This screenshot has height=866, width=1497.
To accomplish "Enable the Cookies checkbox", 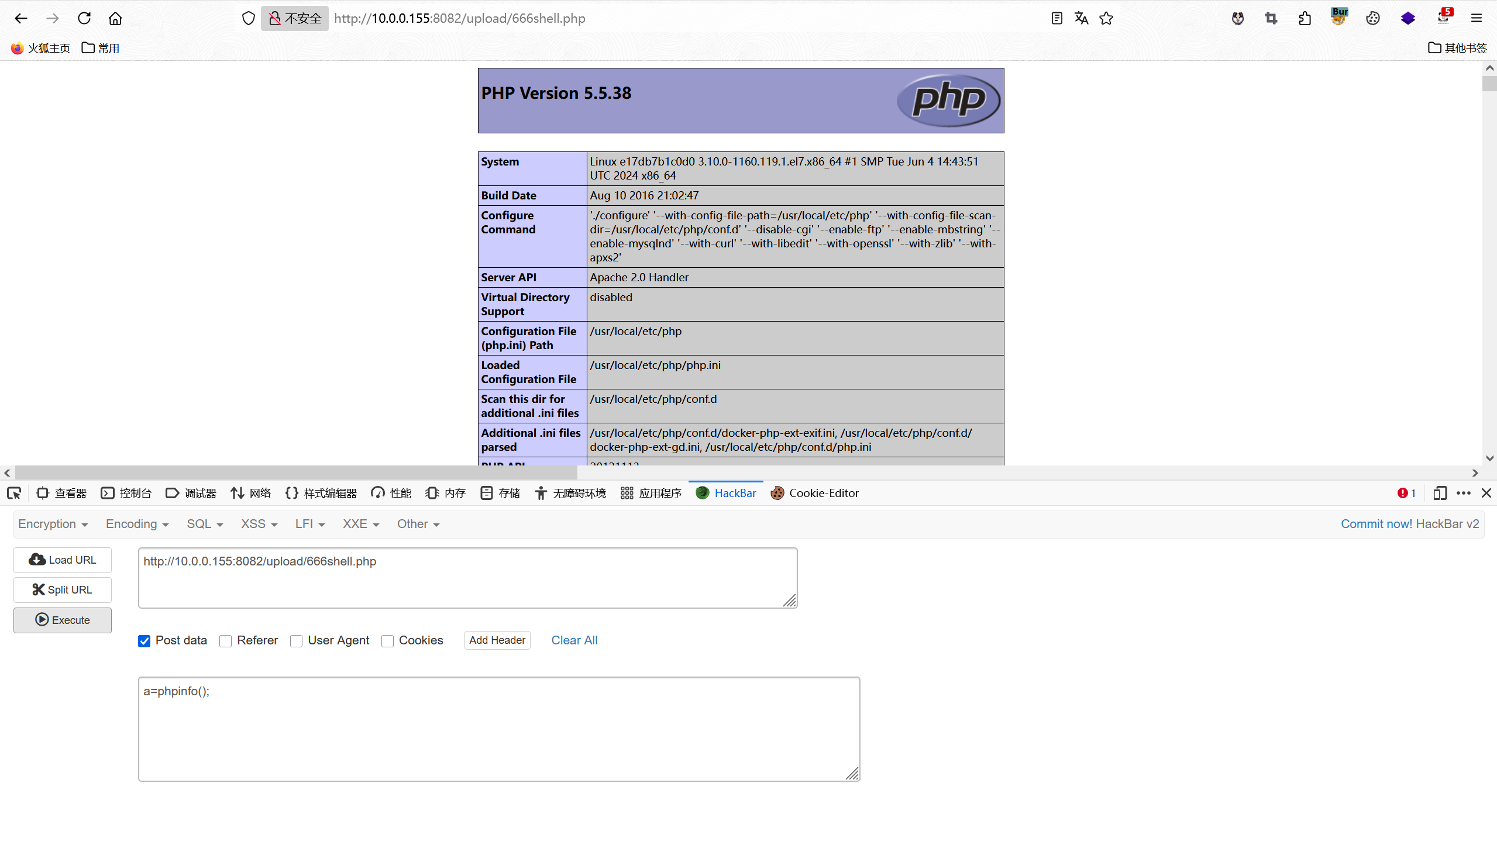I will tap(388, 641).
